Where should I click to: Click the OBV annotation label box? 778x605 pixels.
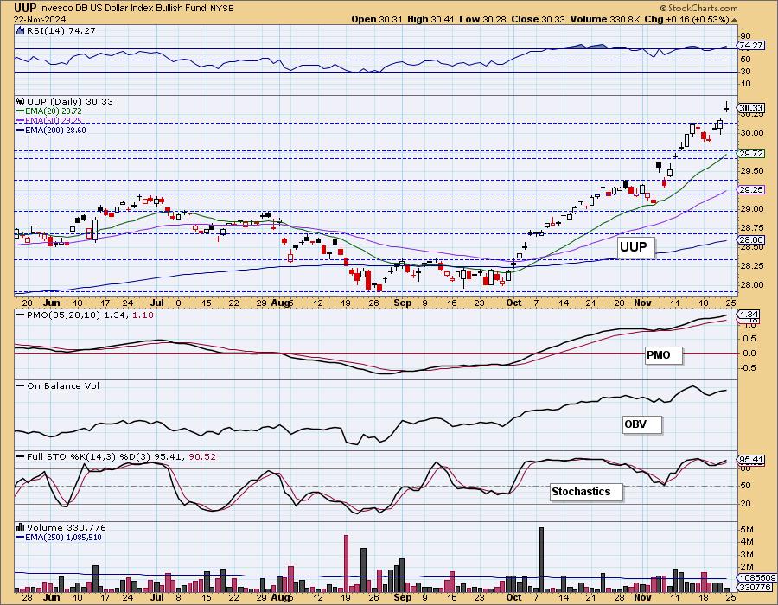pos(642,424)
